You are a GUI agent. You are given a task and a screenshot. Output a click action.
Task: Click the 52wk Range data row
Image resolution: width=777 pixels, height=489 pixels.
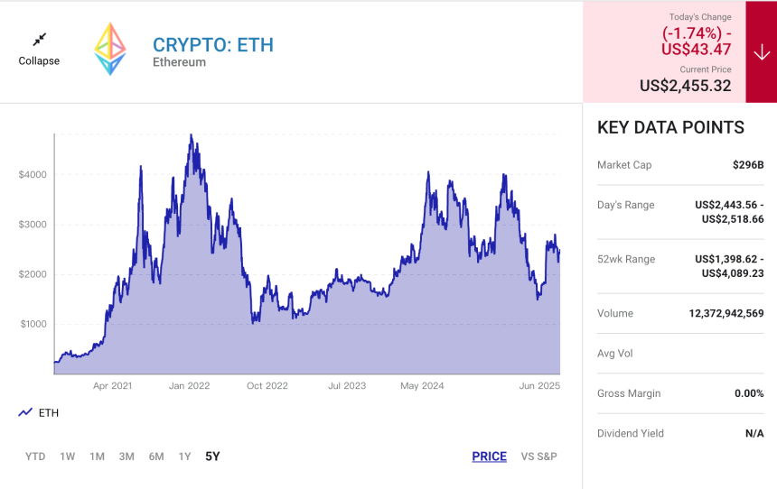coord(680,266)
